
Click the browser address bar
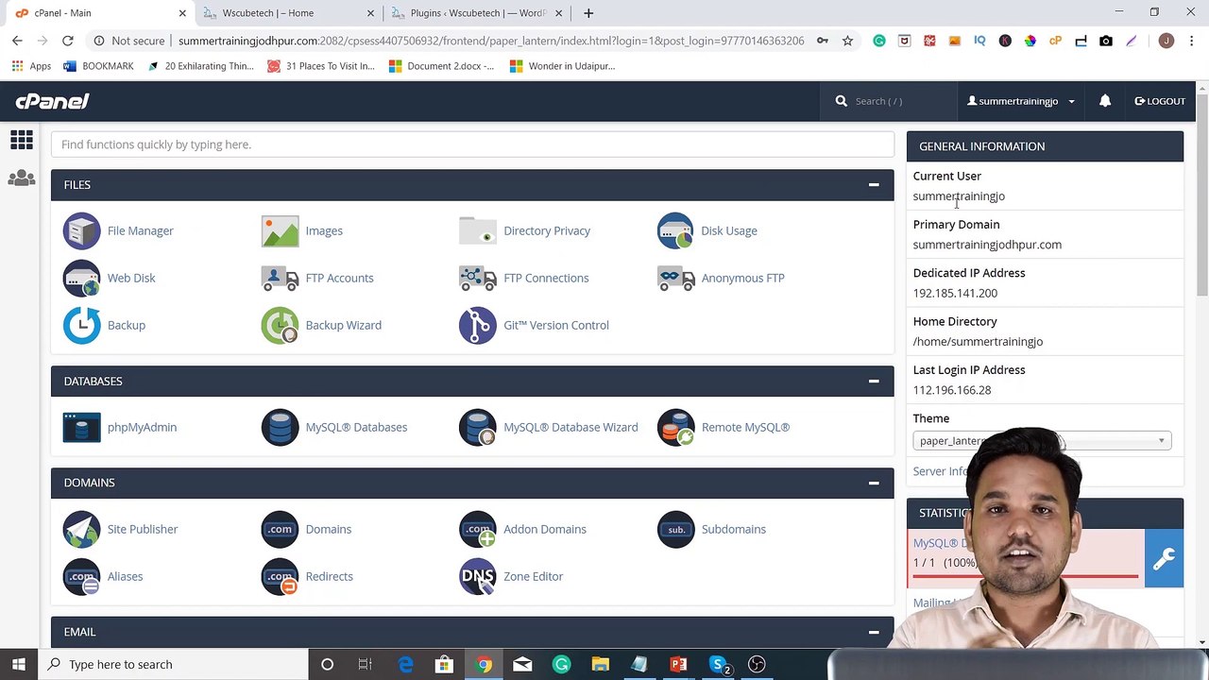(491, 41)
